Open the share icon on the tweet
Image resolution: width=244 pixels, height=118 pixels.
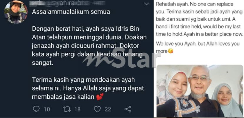128,109
